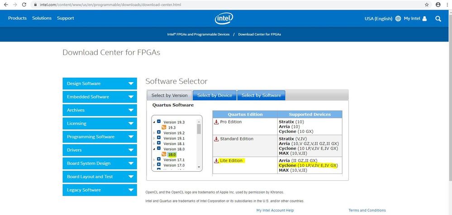Screen dimensions: 452x215
Task: Bookmark this page with the star icon
Action: pyautogui.click(x=427, y=5)
